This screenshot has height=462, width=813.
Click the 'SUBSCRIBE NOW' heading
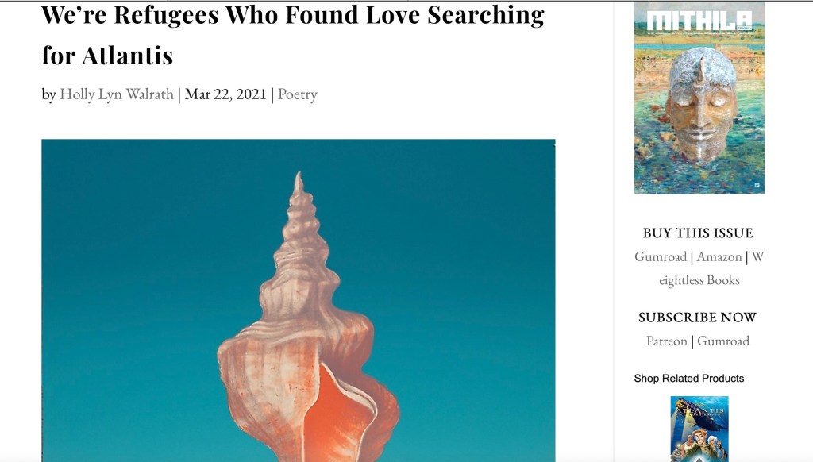tap(697, 317)
